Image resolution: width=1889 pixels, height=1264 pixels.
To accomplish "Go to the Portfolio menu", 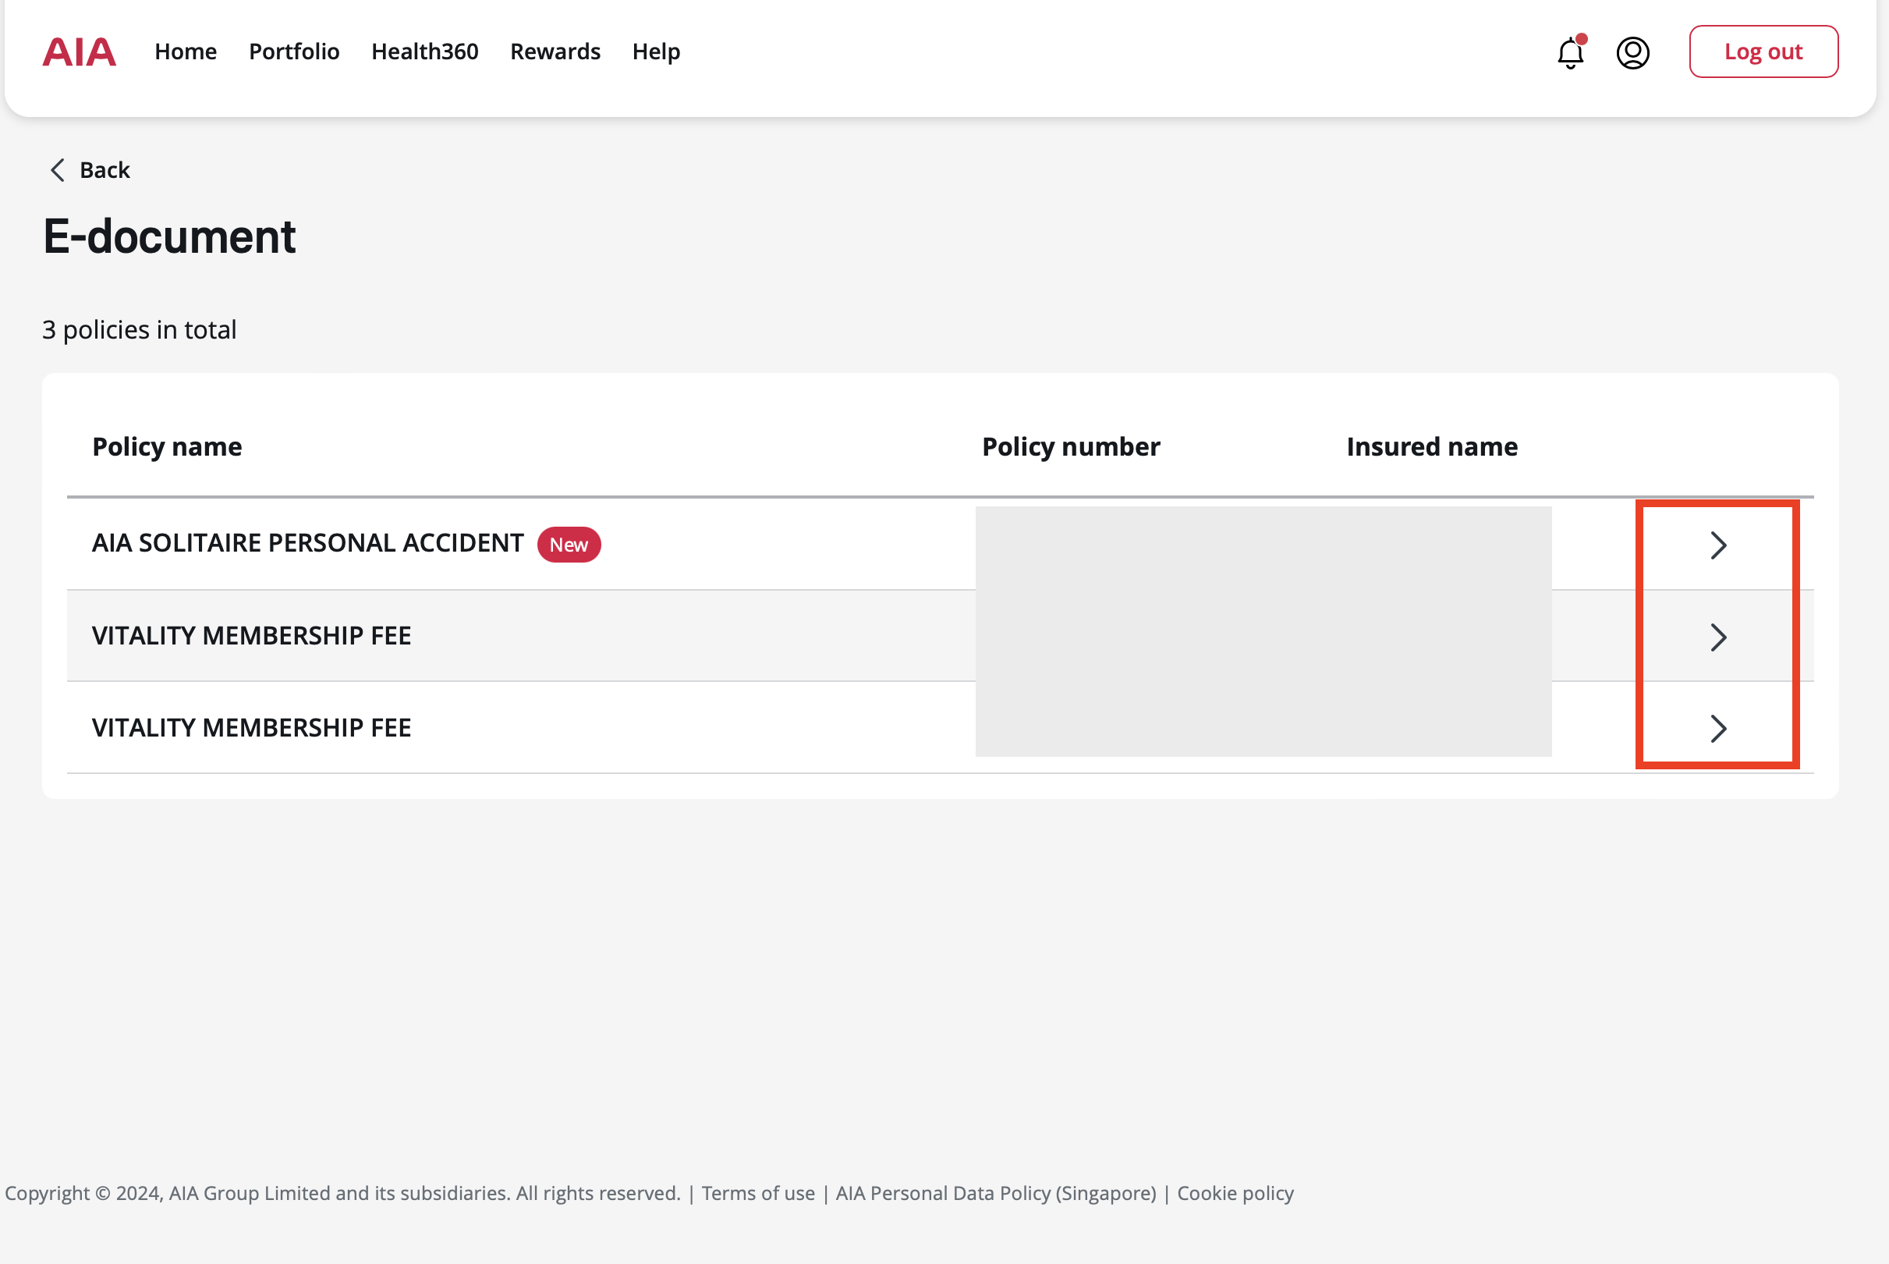I will [294, 51].
